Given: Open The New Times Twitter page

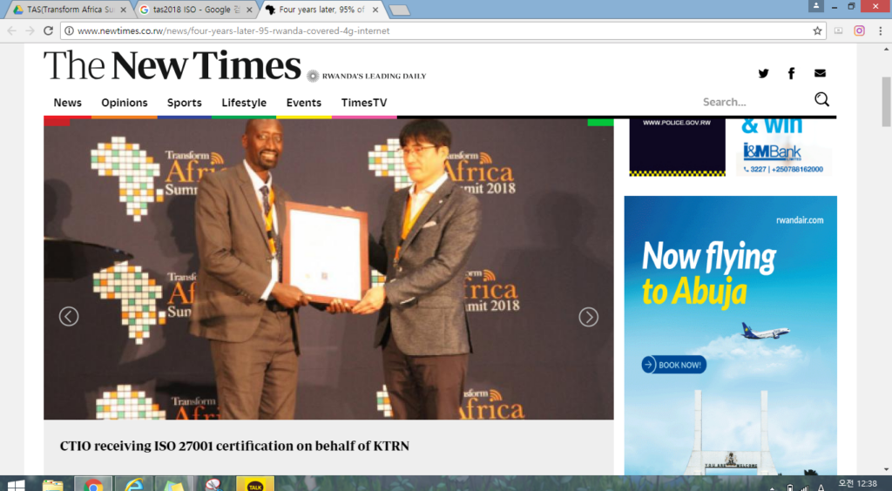Looking at the screenshot, I should coord(763,73).
